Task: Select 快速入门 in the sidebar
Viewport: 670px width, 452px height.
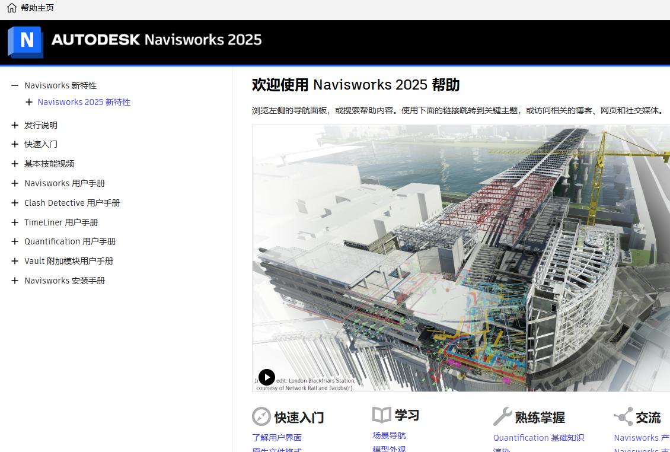Action: [40, 144]
